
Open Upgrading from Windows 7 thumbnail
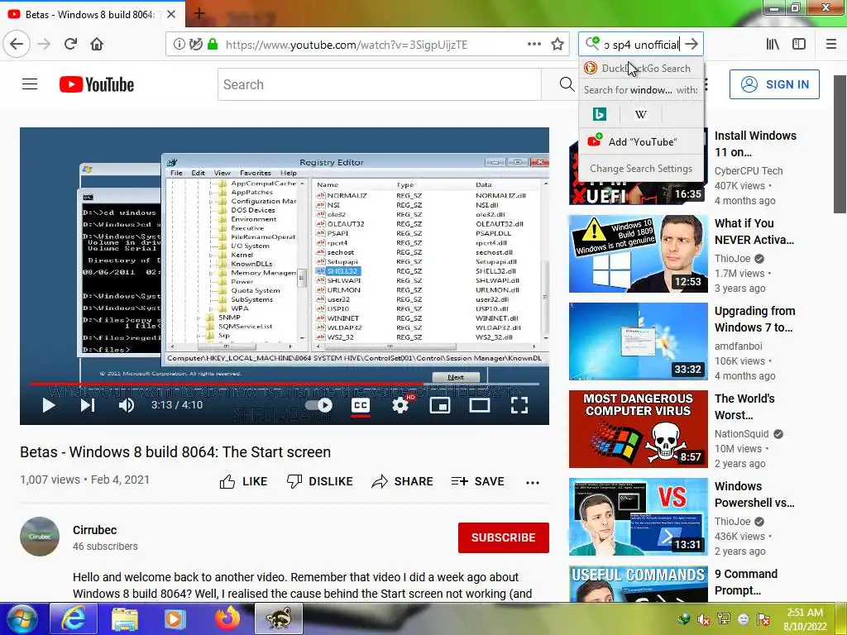point(638,341)
